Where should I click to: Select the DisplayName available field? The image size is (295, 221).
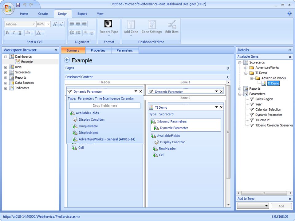pyautogui.click(x=88, y=133)
